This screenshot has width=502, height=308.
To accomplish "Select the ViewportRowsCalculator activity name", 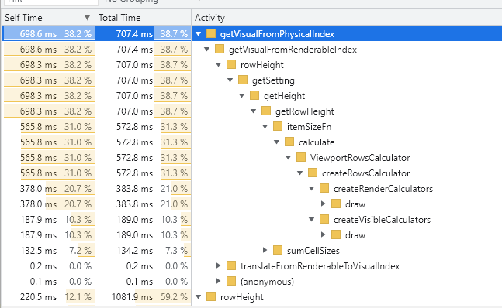I will click(x=360, y=158).
